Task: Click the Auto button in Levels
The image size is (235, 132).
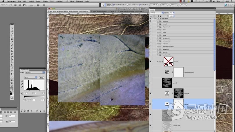Action: point(41,77)
